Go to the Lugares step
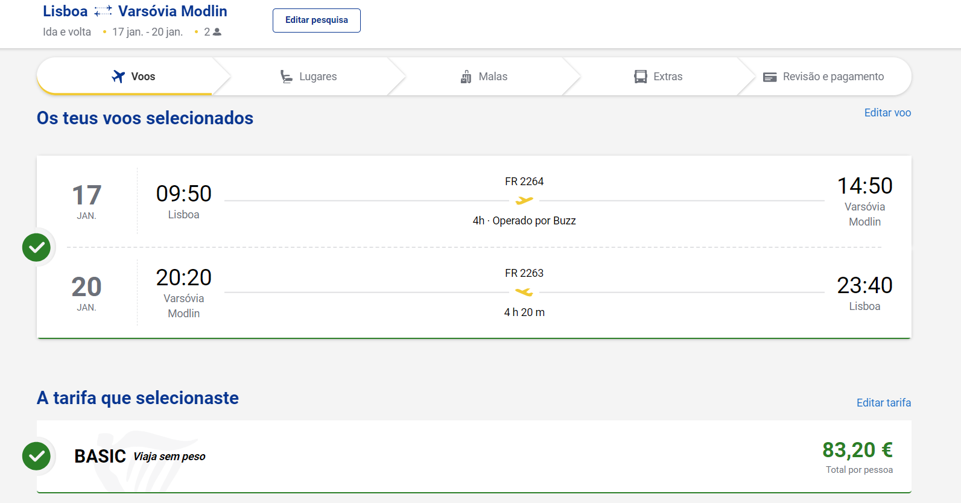 click(309, 77)
